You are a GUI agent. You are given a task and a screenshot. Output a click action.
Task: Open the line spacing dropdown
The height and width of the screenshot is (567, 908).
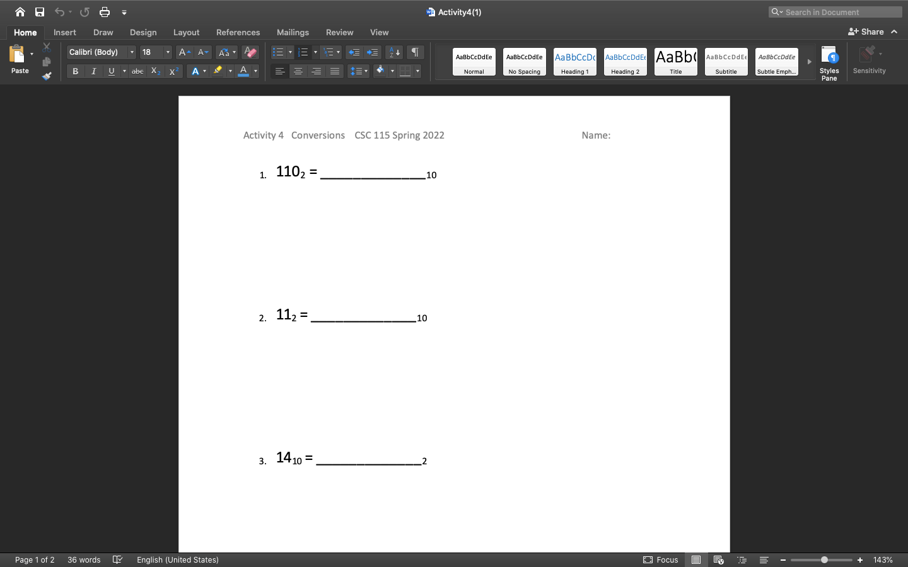click(358, 71)
